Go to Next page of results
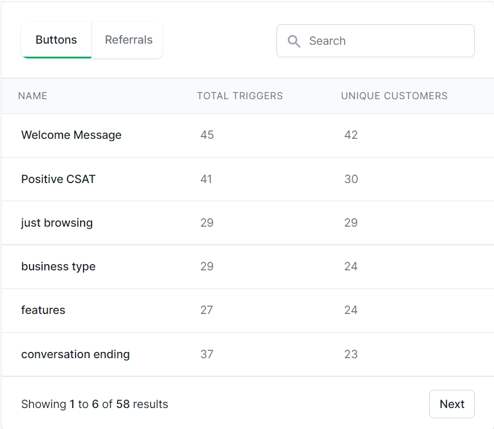 pos(451,404)
